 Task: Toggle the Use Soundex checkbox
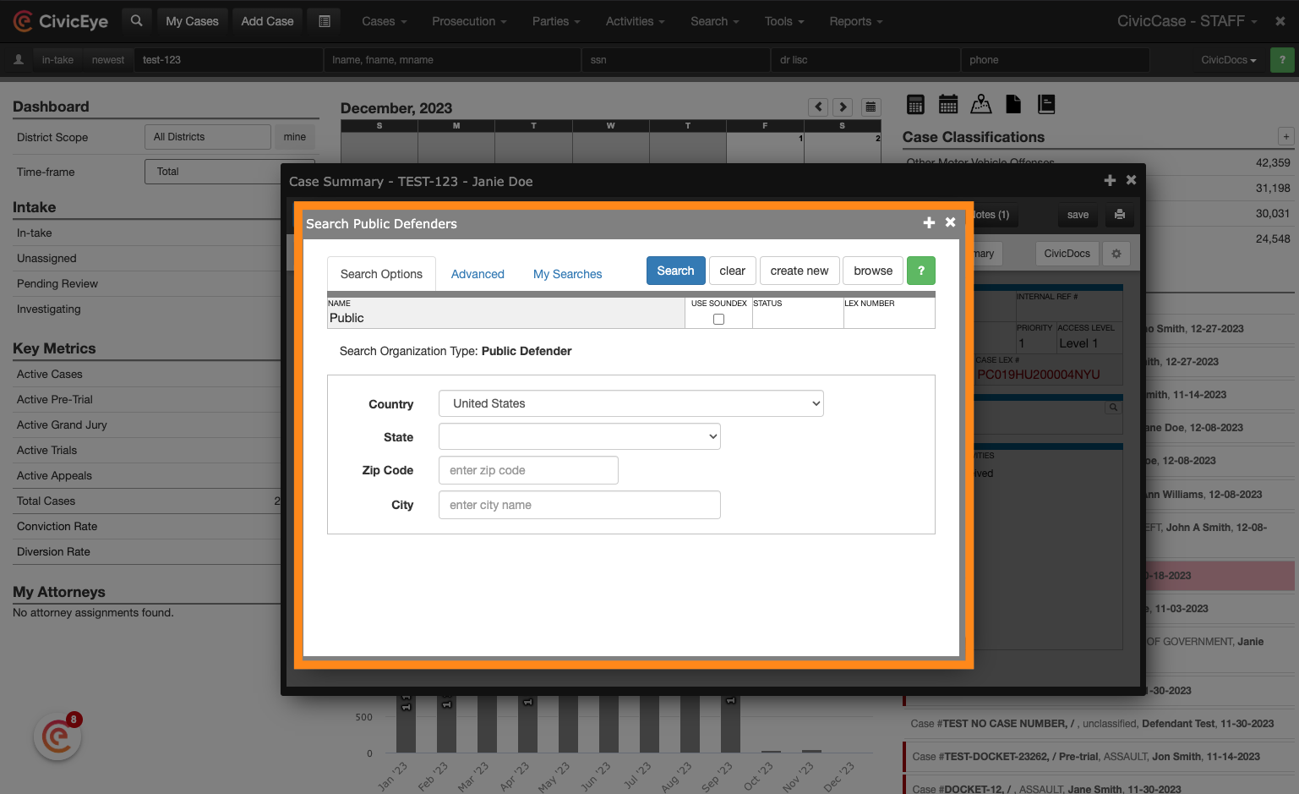718,319
